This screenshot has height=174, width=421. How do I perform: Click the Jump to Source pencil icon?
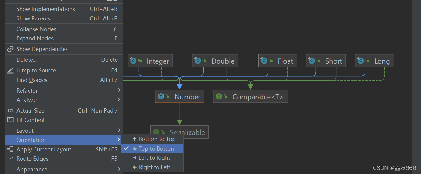[x=10, y=70]
